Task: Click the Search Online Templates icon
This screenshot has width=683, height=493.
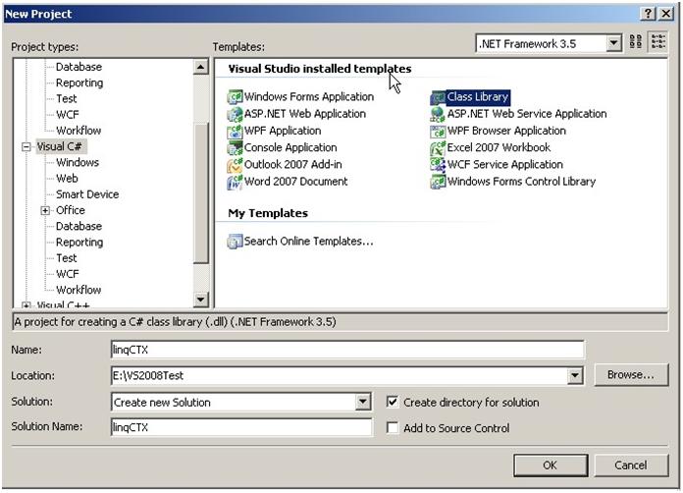Action: 235,242
